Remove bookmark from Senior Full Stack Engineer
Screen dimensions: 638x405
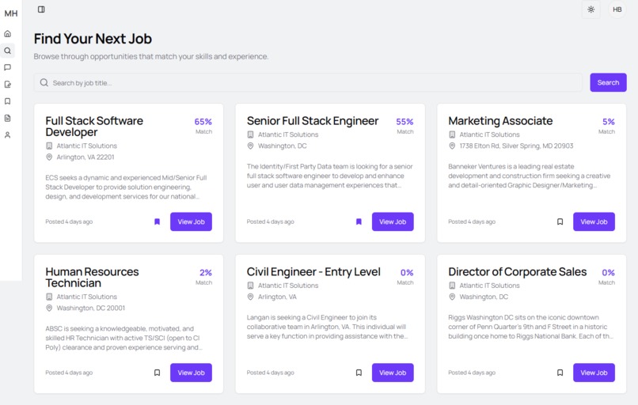tap(359, 221)
